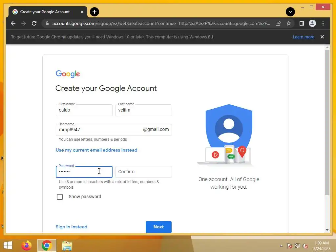Screen dimensions: 336x252
Task: Open File Explorer from the taskbar
Action: pos(67,246)
